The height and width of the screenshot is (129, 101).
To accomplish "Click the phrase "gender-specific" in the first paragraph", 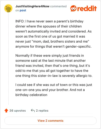I will click(x=78, y=46).
